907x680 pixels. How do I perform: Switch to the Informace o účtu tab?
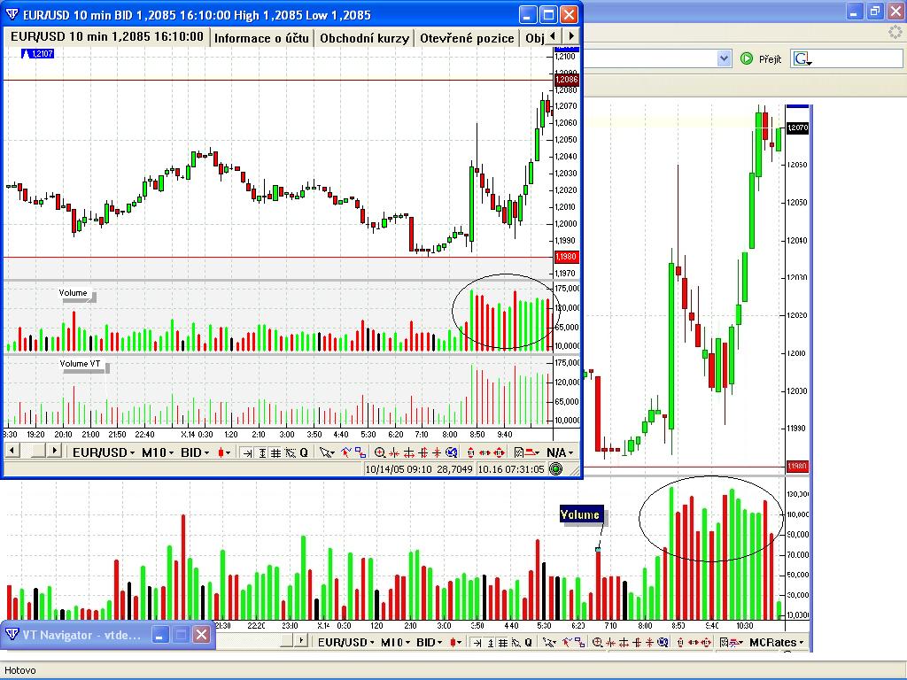(x=261, y=38)
